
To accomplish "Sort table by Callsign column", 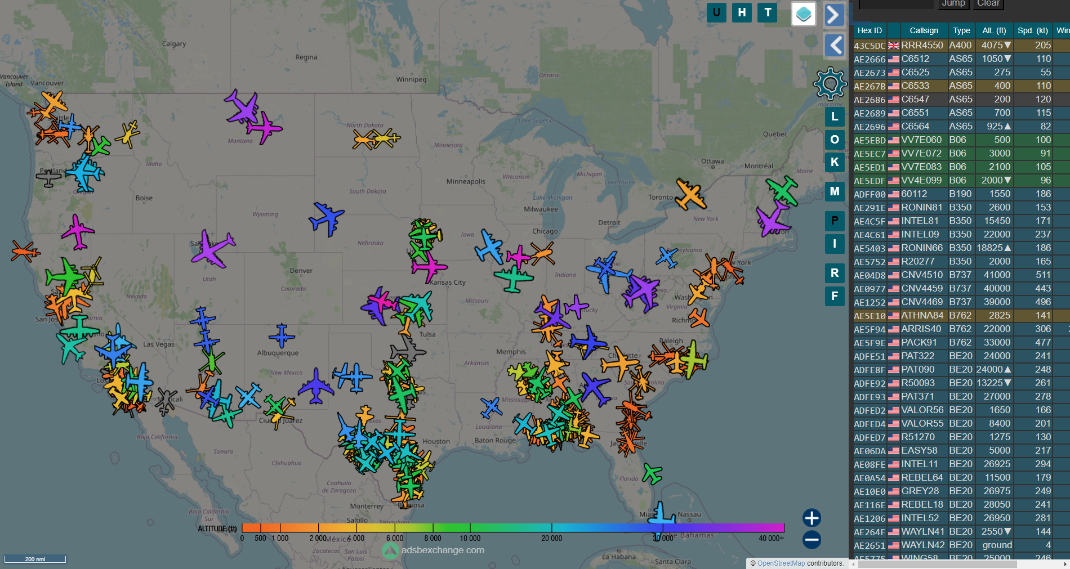I will click(924, 30).
